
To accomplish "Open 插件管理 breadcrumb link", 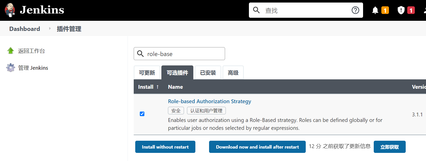I will click(x=69, y=29).
